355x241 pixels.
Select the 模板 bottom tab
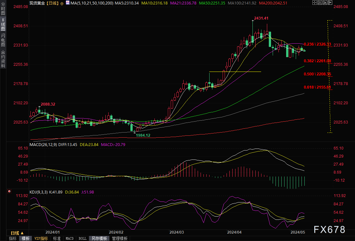tap(26, 238)
